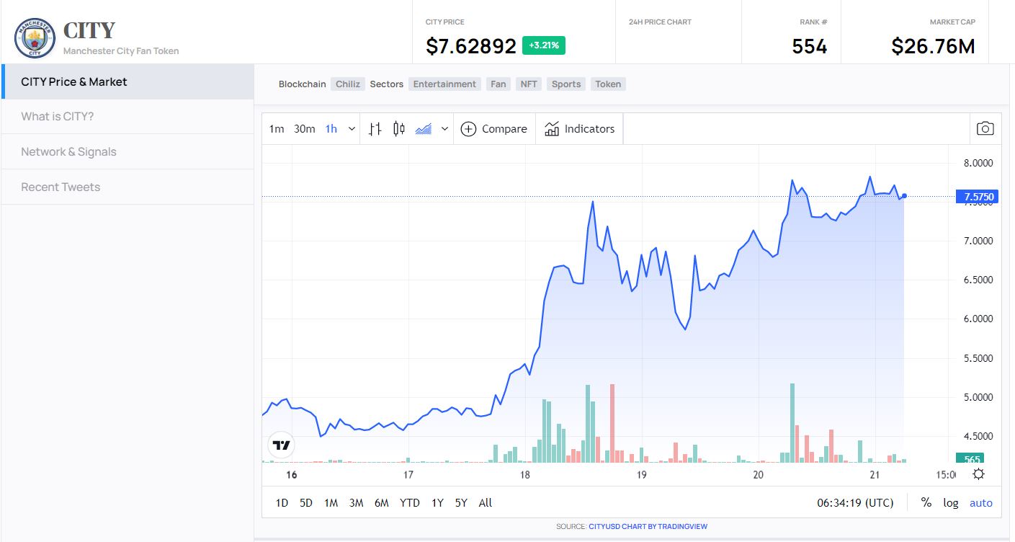The width and height of the screenshot is (1015, 542).
Task: Switch chart interval to 30m
Action: click(x=305, y=129)
